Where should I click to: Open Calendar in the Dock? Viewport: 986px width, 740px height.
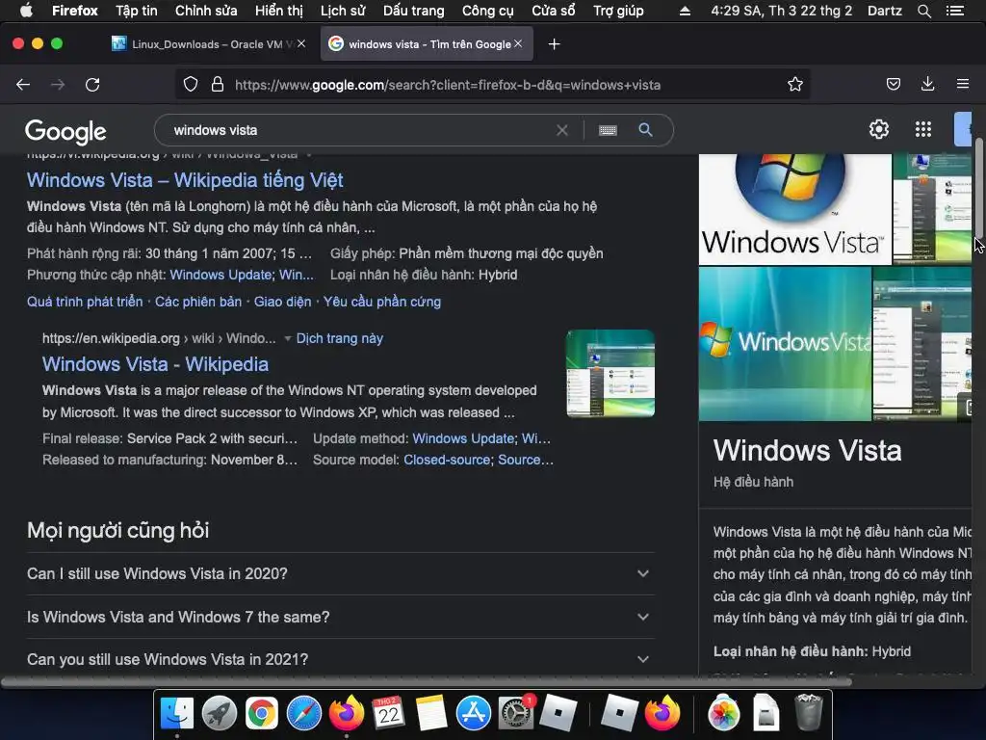pyautogui.click(x=388, y=713)
